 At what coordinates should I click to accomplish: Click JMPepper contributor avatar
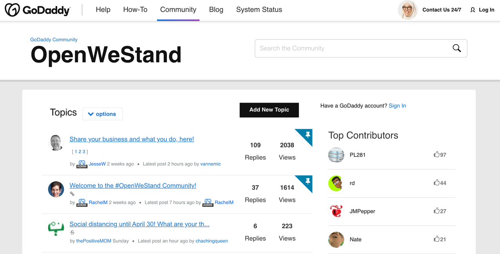(x=336, y=211)
